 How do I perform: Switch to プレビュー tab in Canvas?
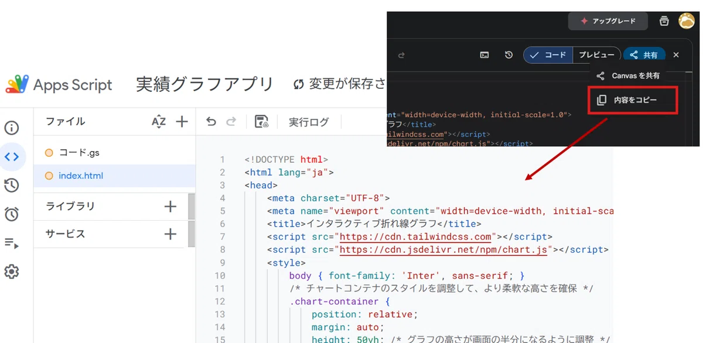pos(596,55)
